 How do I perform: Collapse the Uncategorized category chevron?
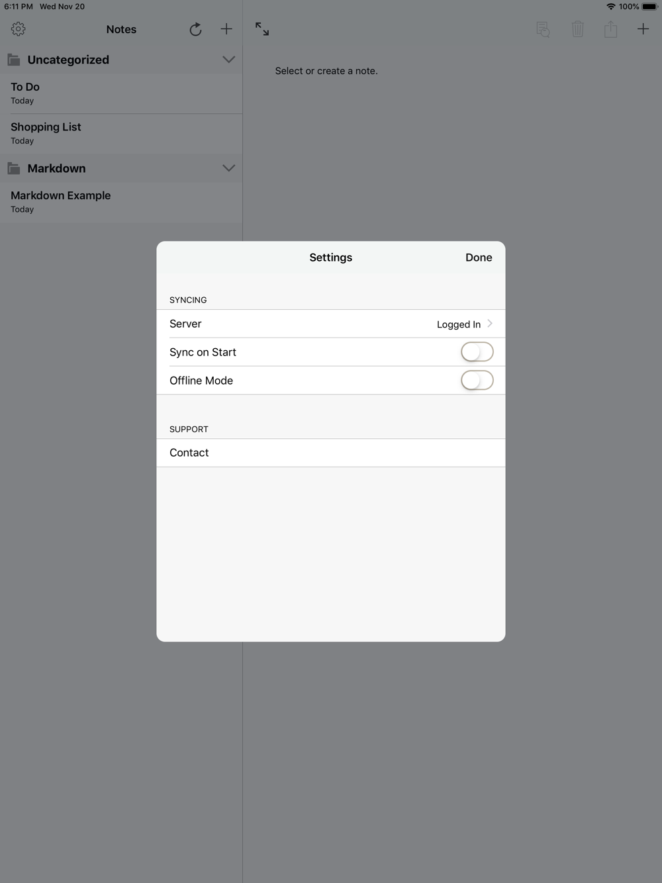[x=229, y=60]
